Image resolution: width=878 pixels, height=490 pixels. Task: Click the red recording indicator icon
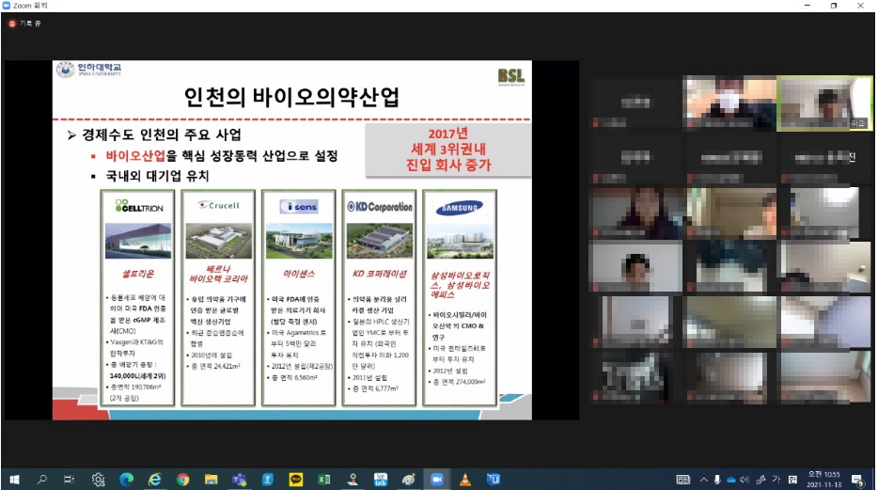click(x=12, y=24)
